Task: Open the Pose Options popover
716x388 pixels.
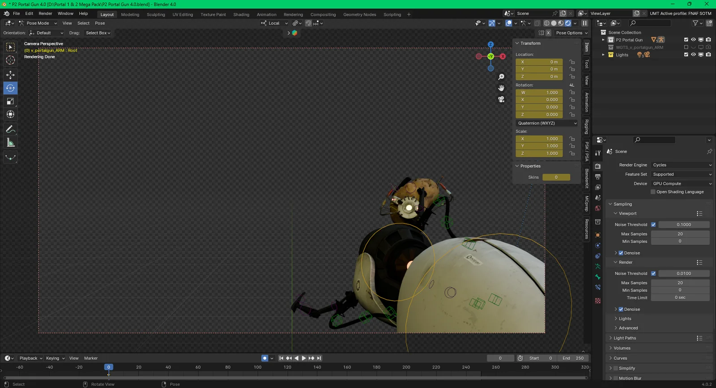Action: 571,33
